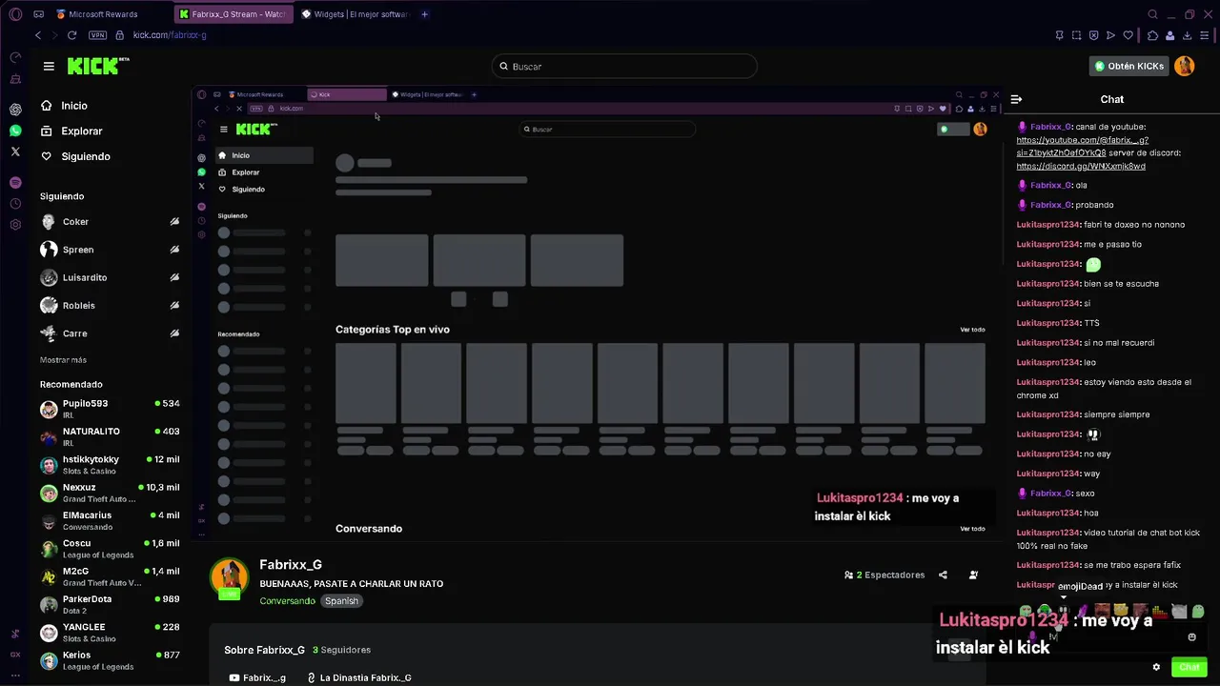Click the Fabrixx_G streamer avatar

[x=230, y=578]
